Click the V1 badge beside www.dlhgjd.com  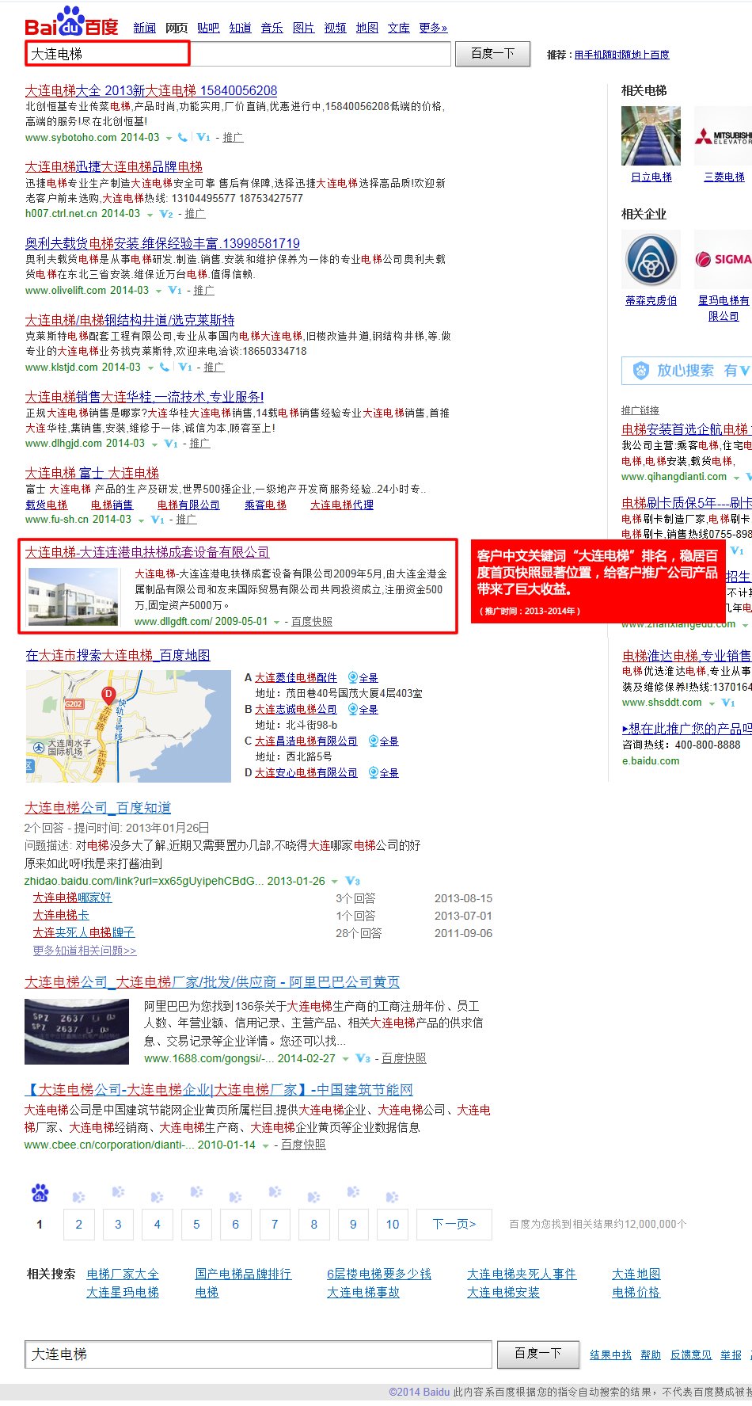171,444
